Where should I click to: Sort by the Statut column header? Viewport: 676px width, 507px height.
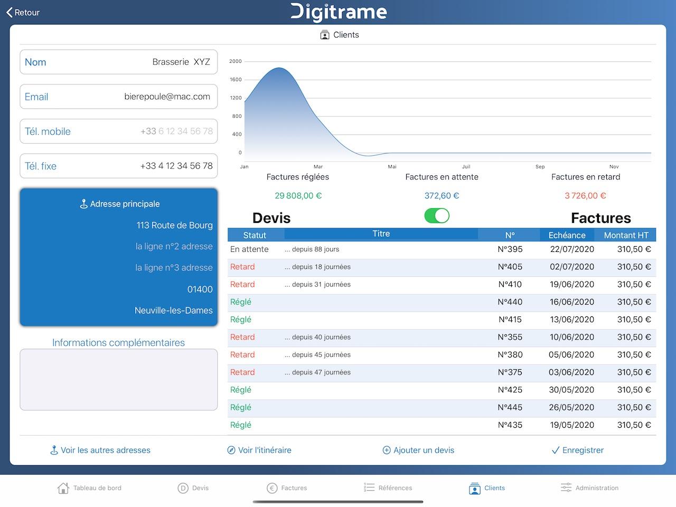[x=255, y=235]
